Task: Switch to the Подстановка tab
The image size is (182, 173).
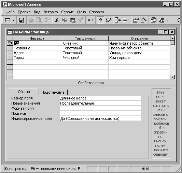Action: click(53, 92)
